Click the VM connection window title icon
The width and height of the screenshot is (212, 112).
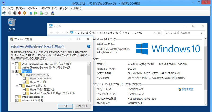3,3
